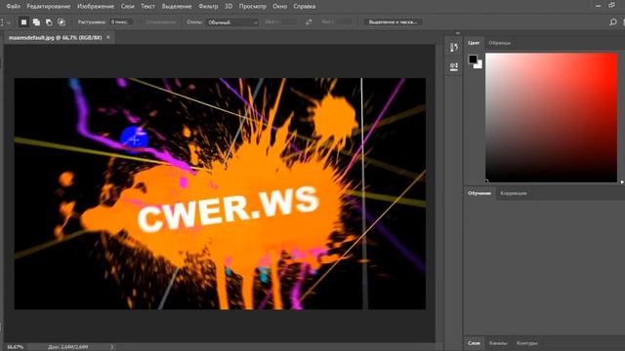
Task: Switch to the Образцы panel tab
Action: coord(499,43)
